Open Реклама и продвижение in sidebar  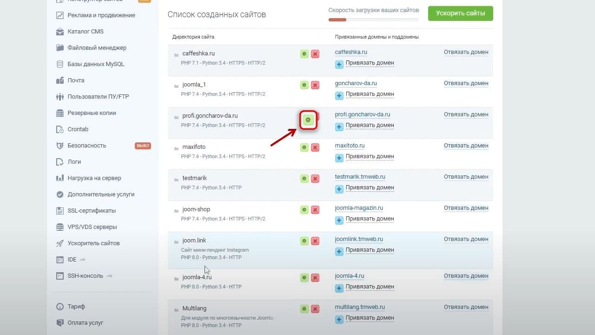(x=96, y=15)
